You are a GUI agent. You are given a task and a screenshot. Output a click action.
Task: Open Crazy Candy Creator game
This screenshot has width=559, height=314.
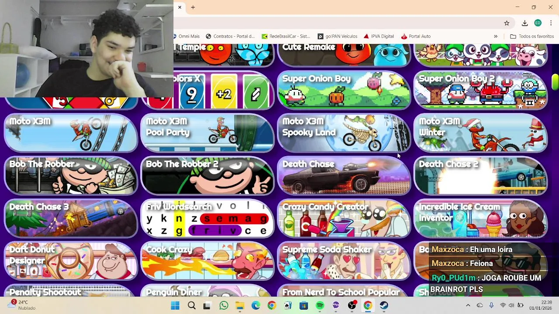344,219
